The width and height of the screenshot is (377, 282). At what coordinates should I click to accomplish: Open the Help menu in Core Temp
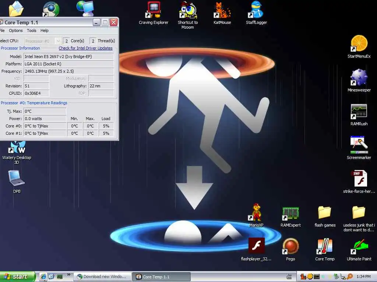[44, 30]
